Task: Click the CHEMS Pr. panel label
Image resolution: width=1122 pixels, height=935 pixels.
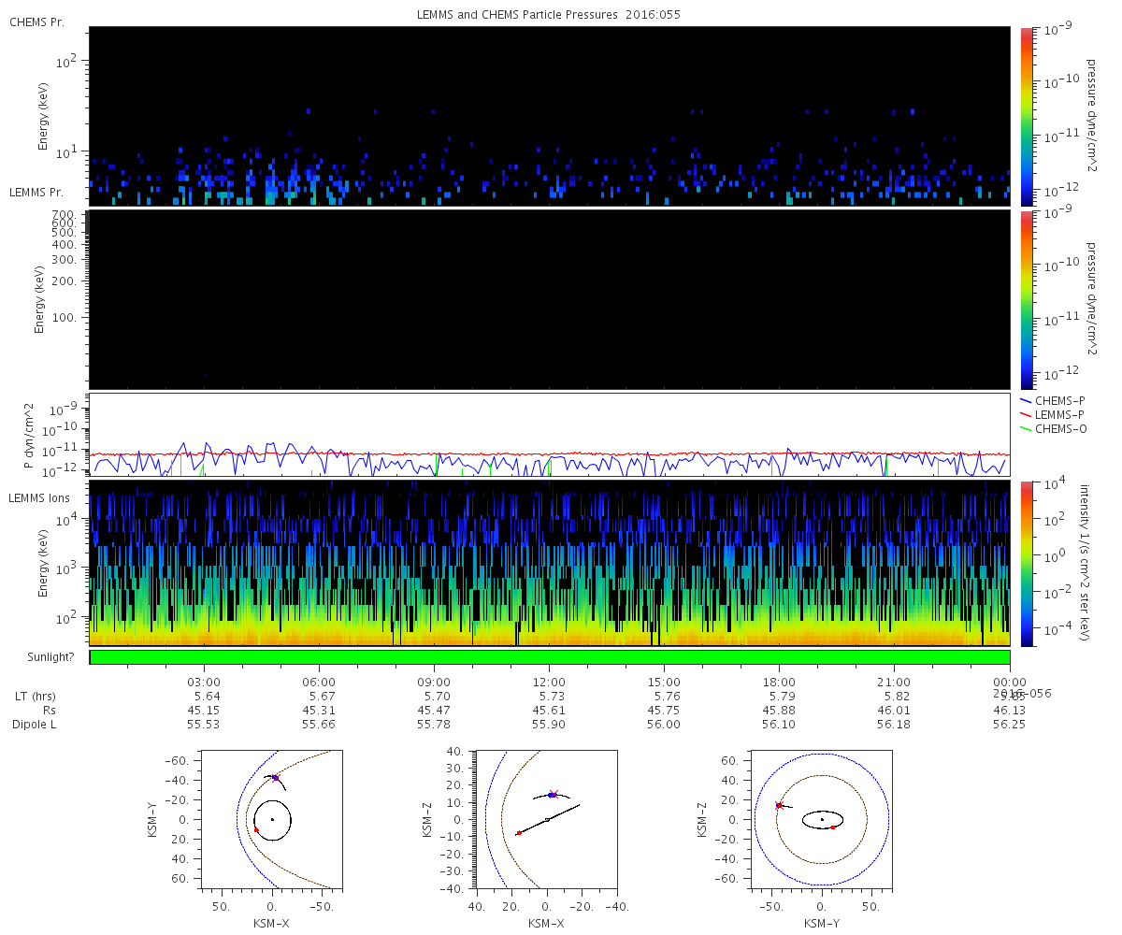Action: point(37,22)
